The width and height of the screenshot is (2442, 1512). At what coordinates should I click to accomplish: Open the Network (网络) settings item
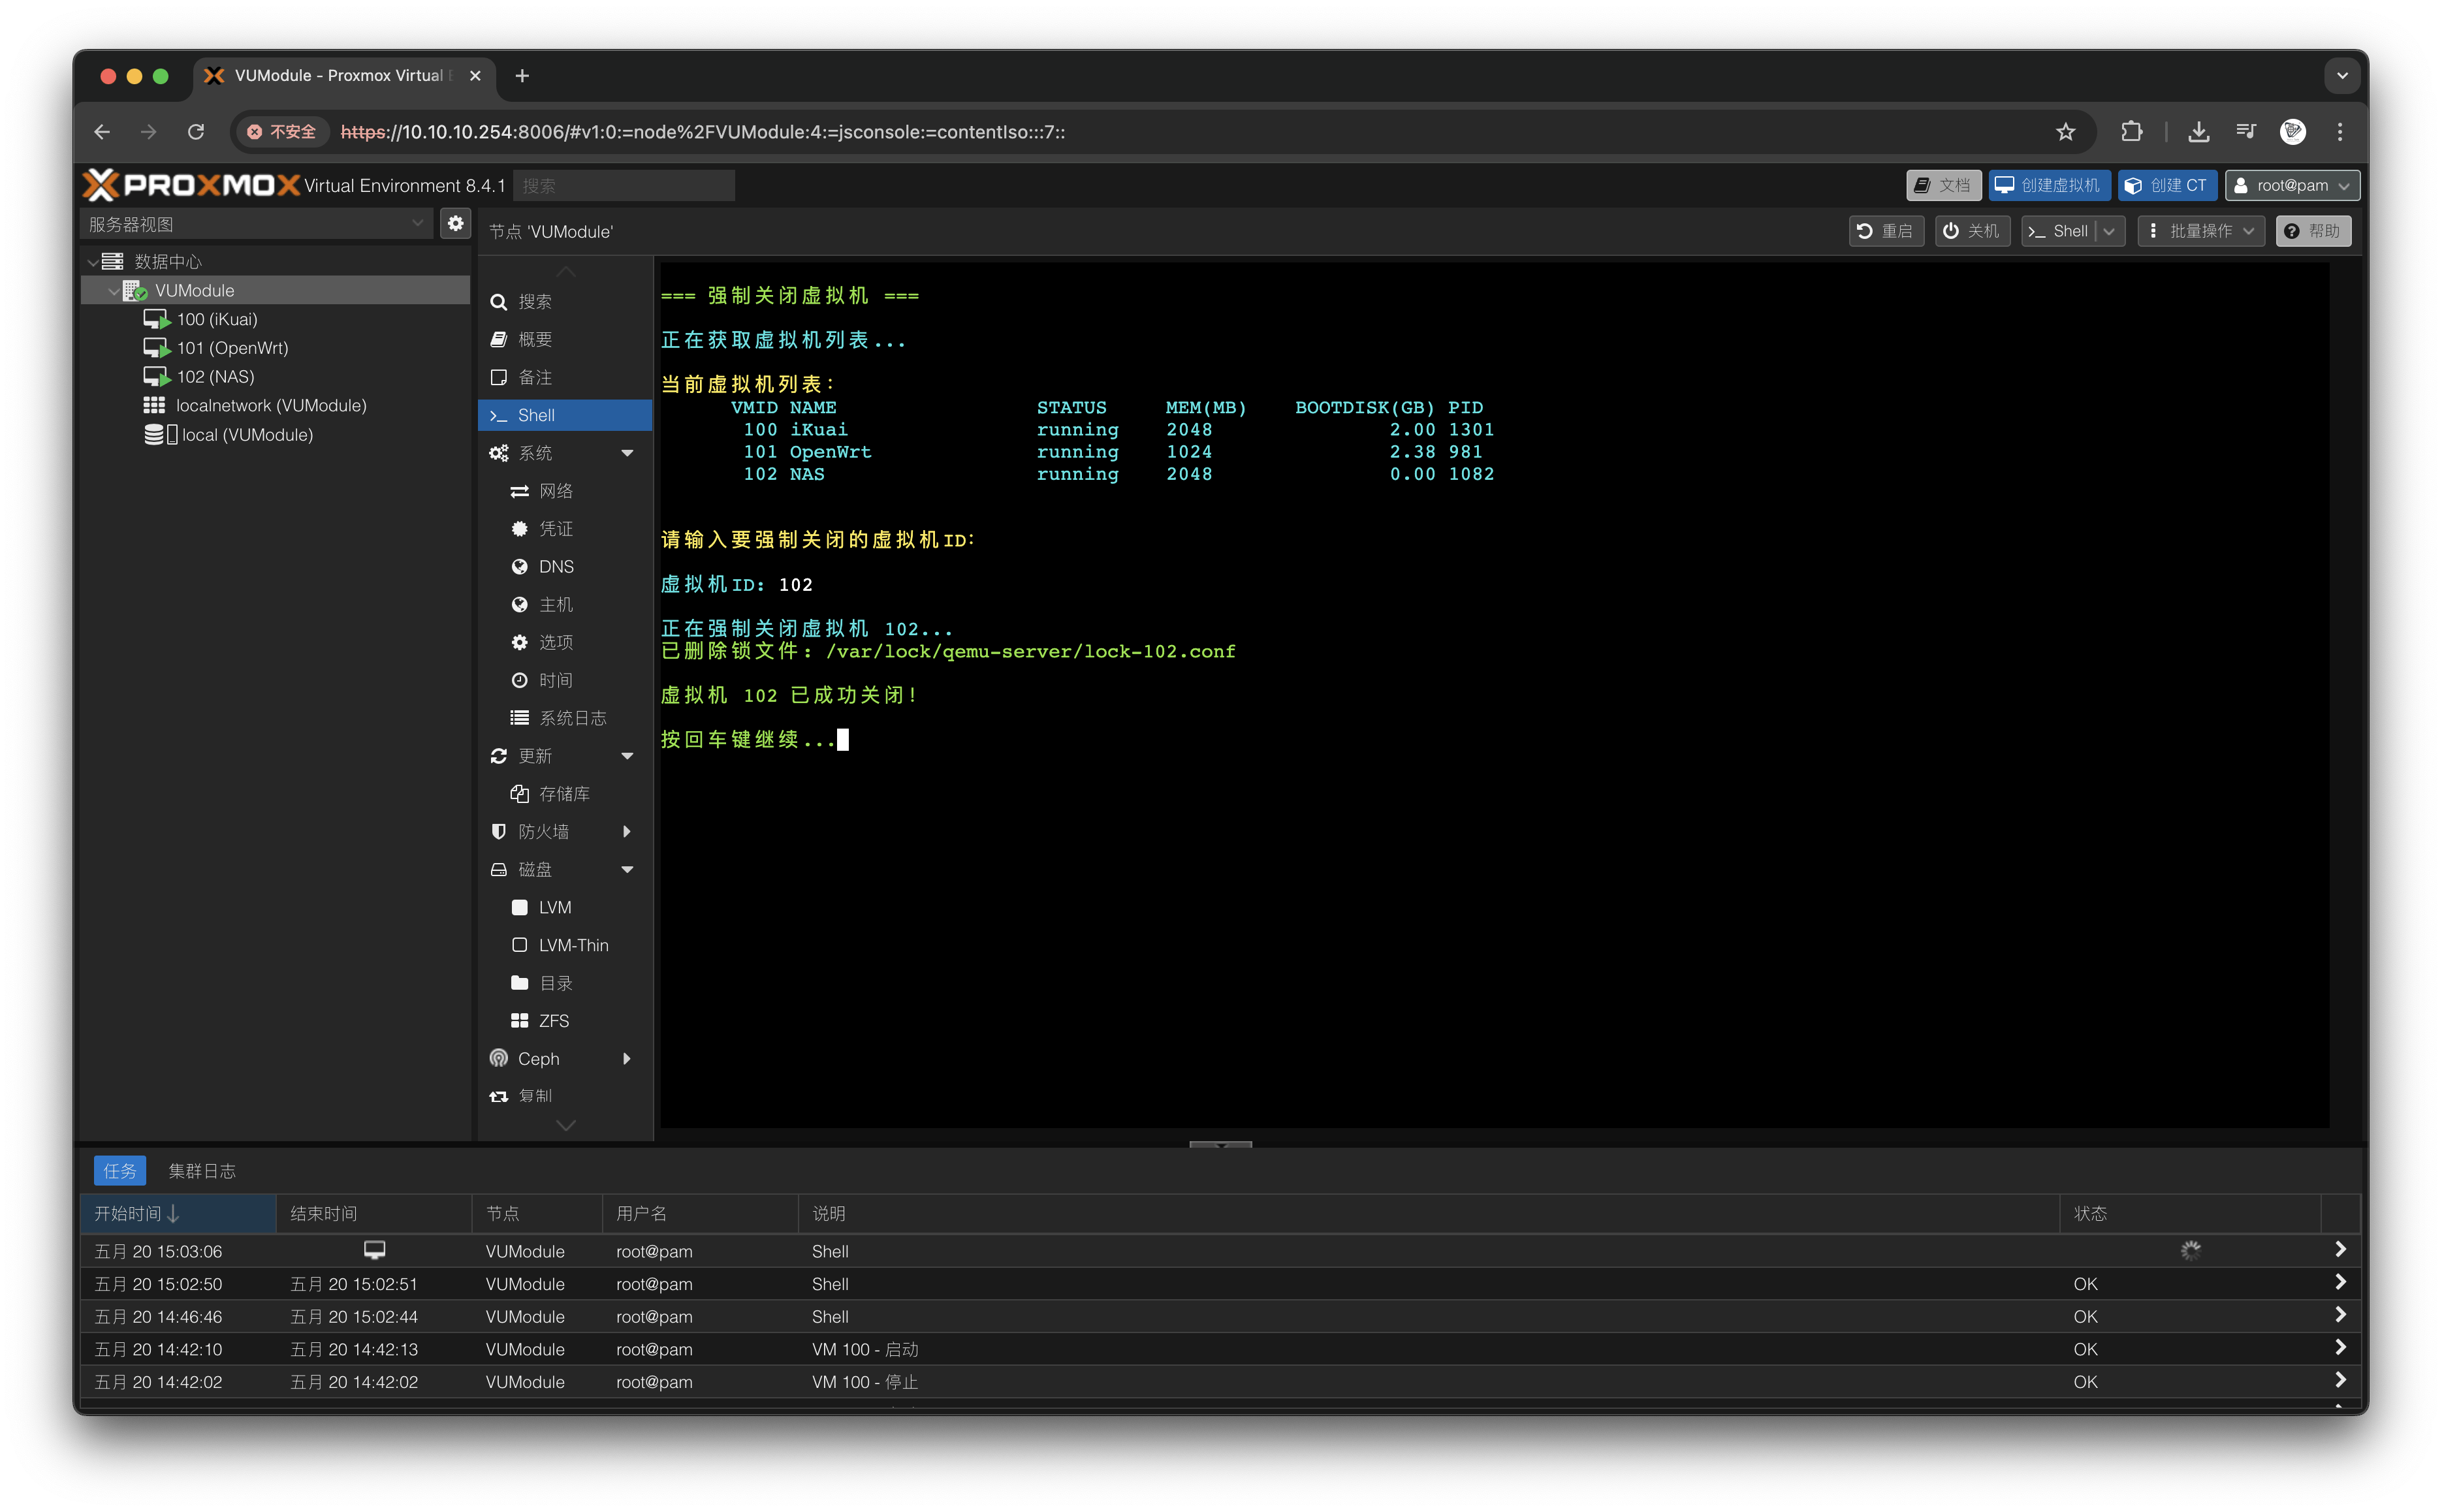coord(555,491)
